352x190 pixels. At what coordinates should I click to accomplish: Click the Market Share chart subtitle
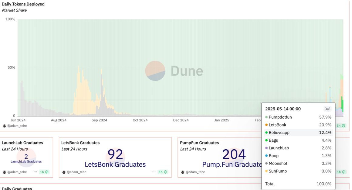tap(14, 10)
